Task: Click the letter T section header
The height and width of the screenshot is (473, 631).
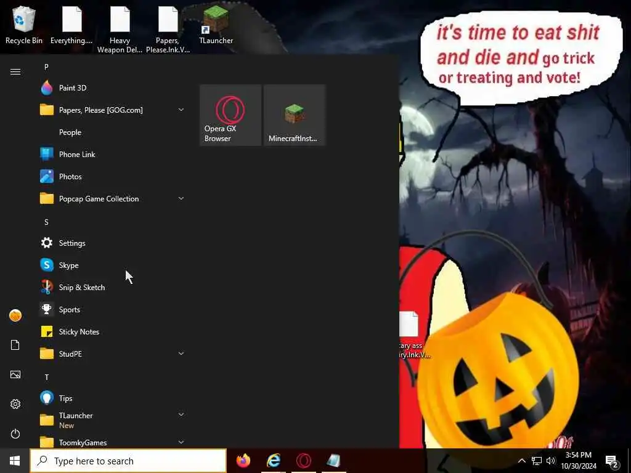Action: (x=46, y=377)
